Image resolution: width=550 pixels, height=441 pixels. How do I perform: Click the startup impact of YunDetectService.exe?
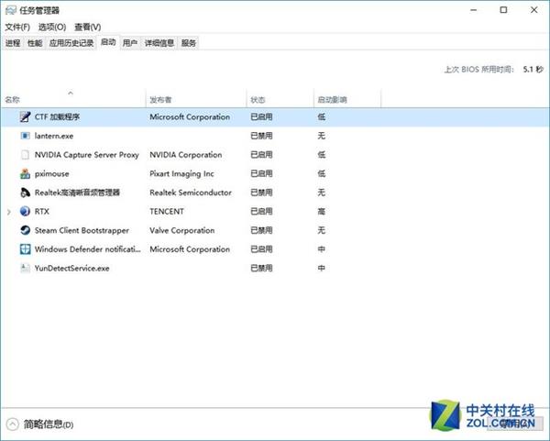tap(322, 269)
